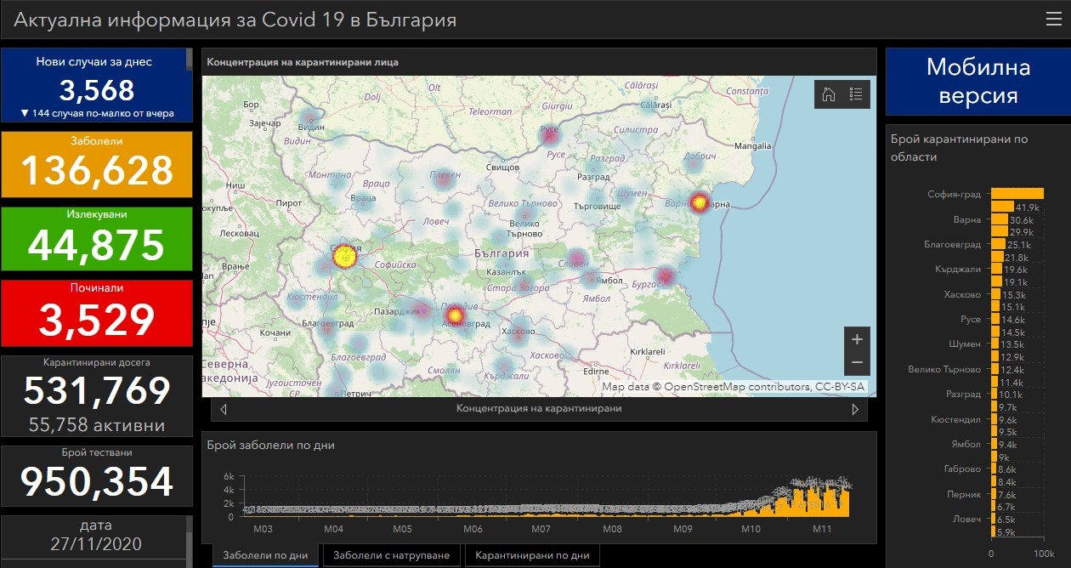Click the Varna hotspot on the map

point(700,202)
